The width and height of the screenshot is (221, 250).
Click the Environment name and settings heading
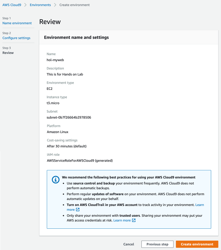pyautogui.click(x=76, y=37)
